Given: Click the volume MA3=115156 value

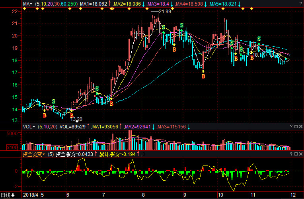Looking at the screenshot, I should coord(171,127).
